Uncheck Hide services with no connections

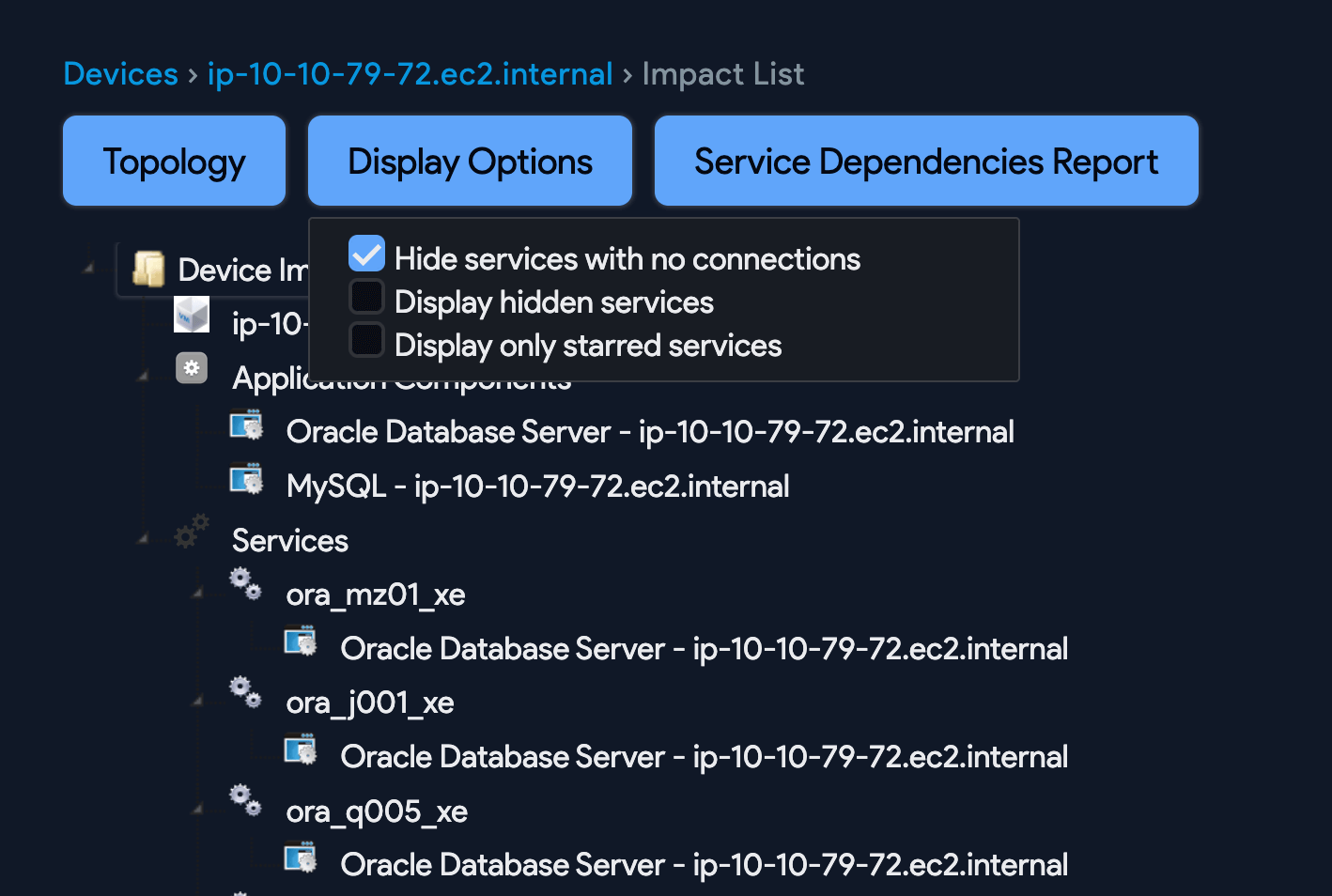(366, 254)
